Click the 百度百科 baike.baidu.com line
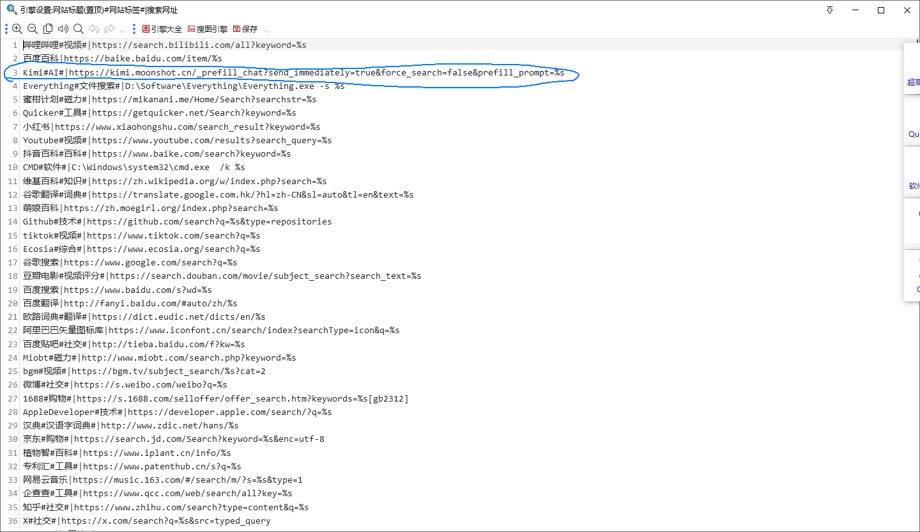Image resolution: width=920 pixels, height=532 pixels. coord(123,59)
